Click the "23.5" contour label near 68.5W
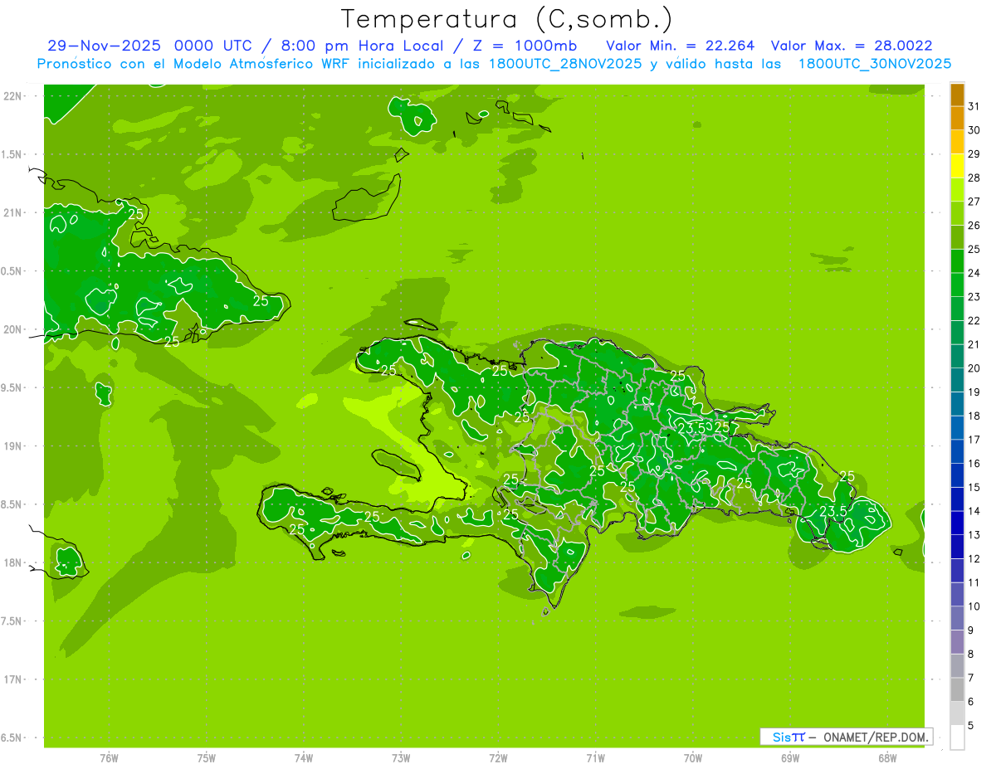 (833, 512)
